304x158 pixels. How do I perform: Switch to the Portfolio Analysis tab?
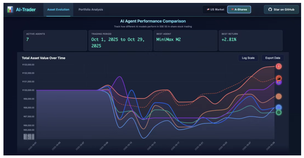pyautogui.click(x=91, y=9)
